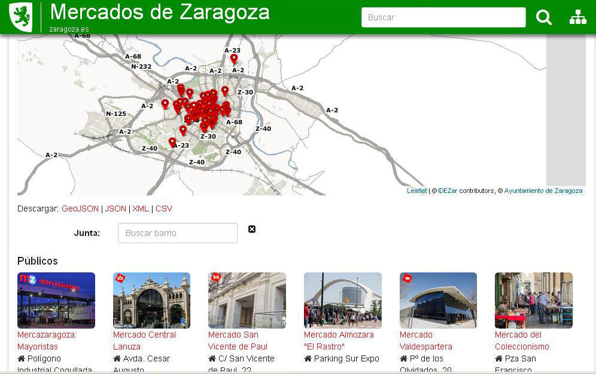
Task: Click the badge icon on Mercado Central Lanuza photo
Action: click(x=120, y=278)
